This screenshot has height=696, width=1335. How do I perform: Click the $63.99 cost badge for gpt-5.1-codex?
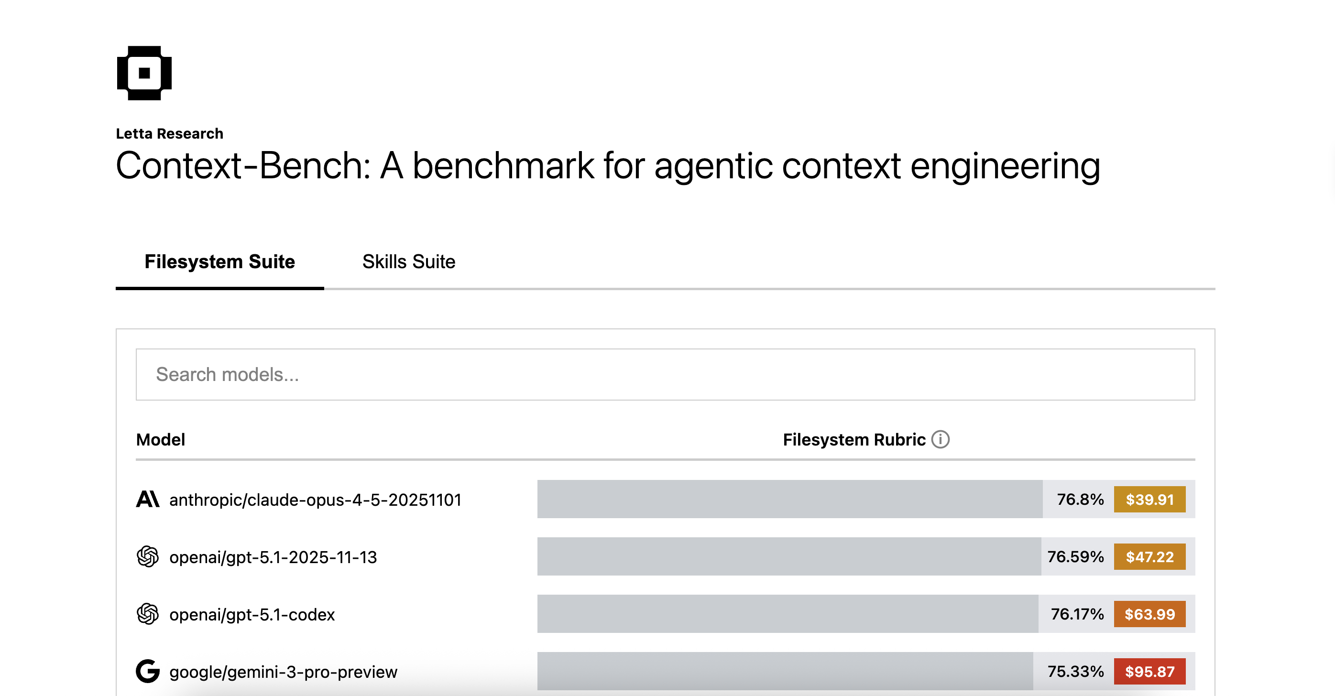[x=1149, y=615]
